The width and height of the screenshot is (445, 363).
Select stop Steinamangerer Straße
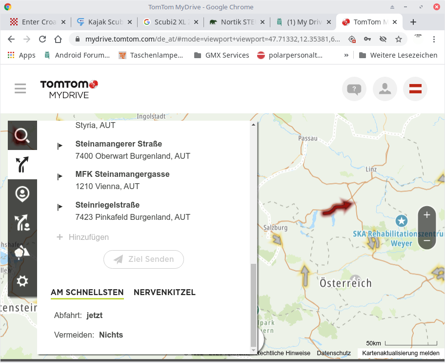133,150
